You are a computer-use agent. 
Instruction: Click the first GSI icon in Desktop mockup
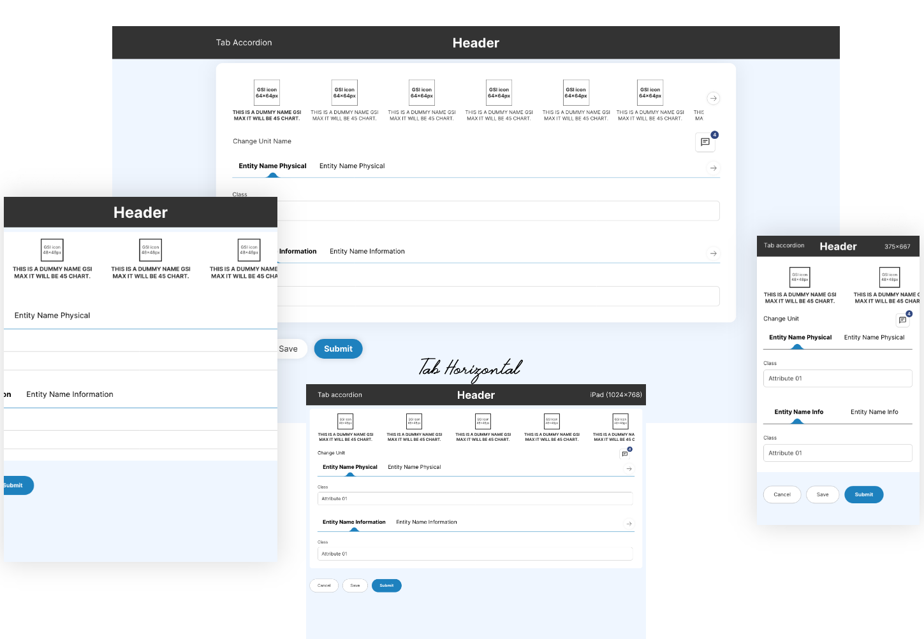[267, 93]
